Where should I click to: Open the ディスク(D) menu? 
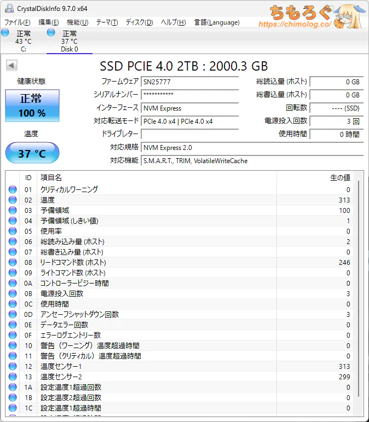click(x=140, y=22)
